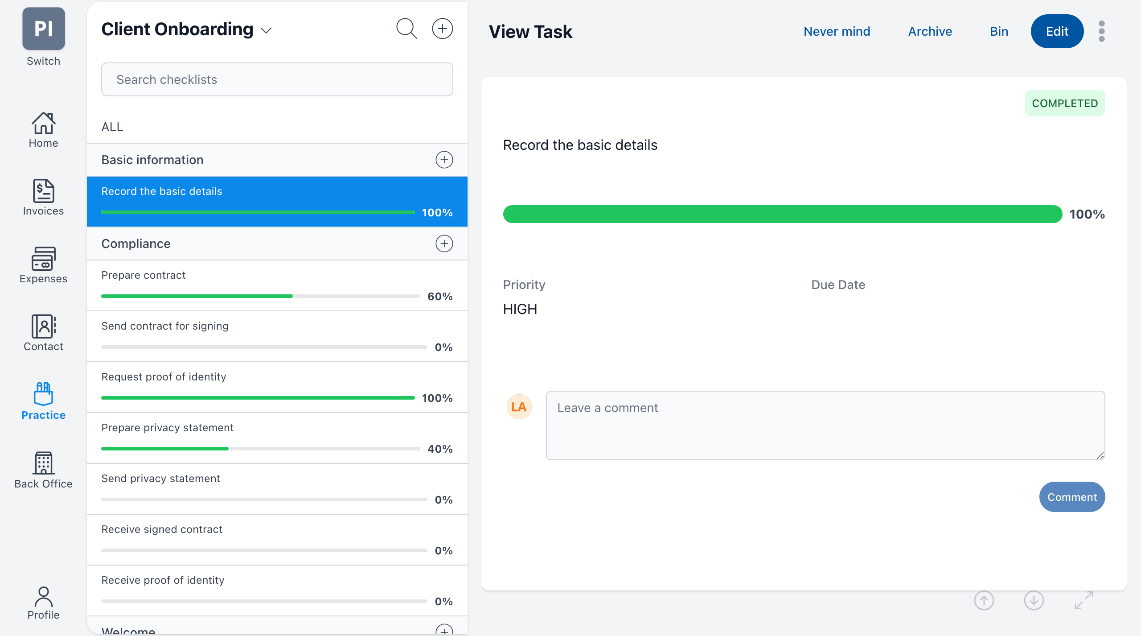Viewport: 1141px width, 636px height.
Task: Click the search magnifier icon
Action: 406,29
